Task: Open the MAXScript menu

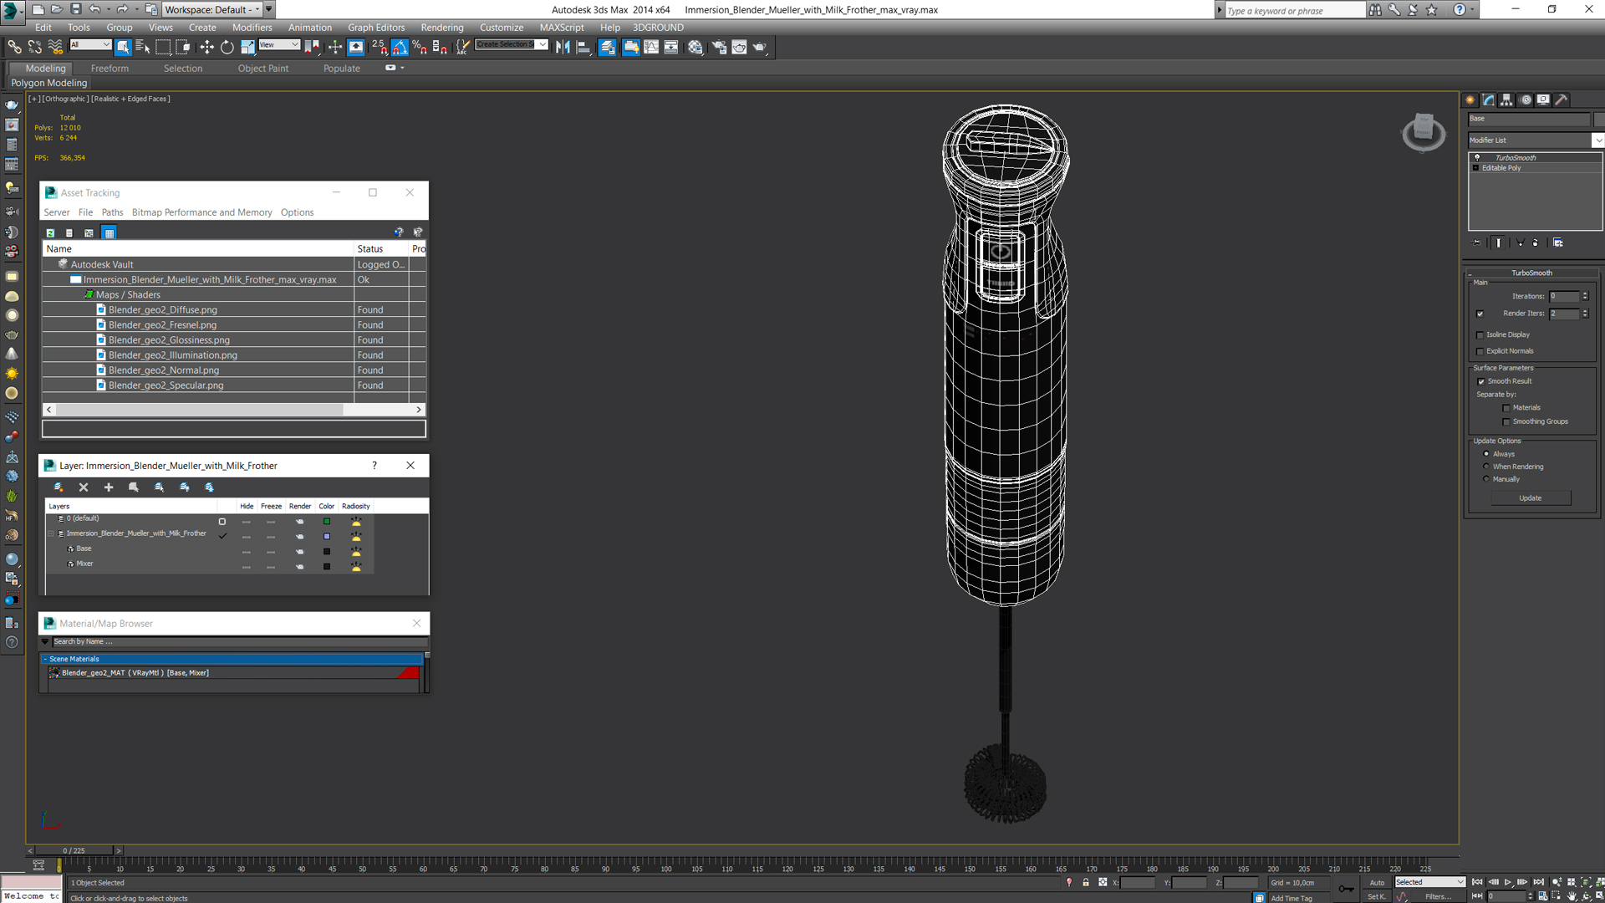Action: click(562, 28)
